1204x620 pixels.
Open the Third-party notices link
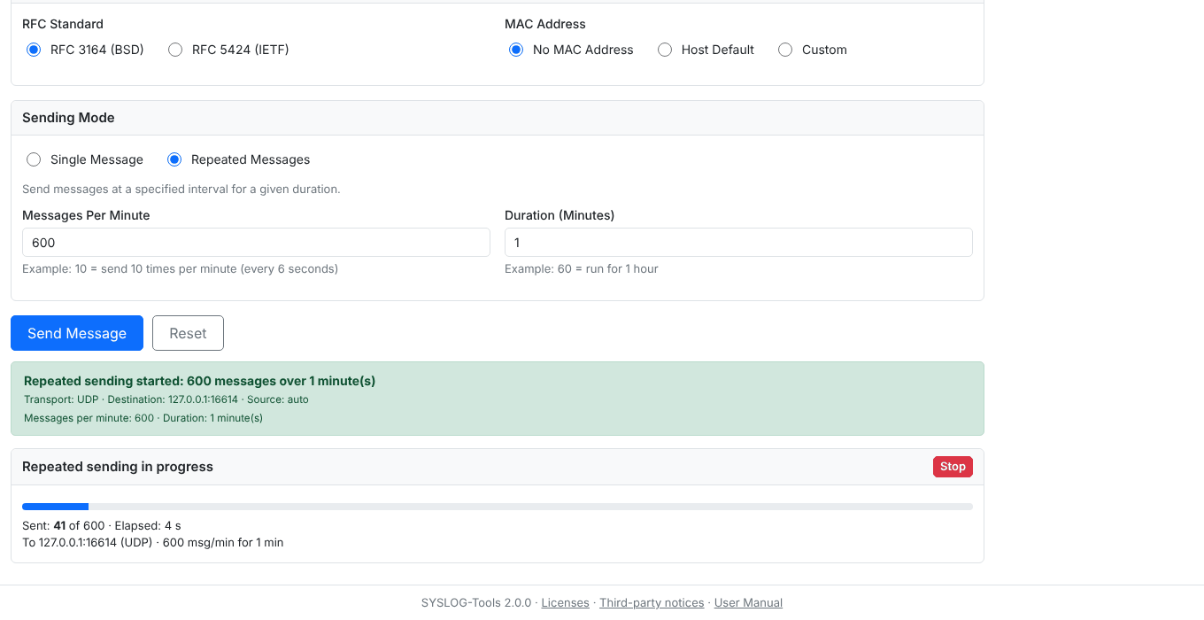click(652, 602)
